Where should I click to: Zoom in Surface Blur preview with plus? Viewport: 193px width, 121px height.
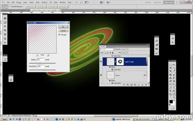tap(48, 55)
